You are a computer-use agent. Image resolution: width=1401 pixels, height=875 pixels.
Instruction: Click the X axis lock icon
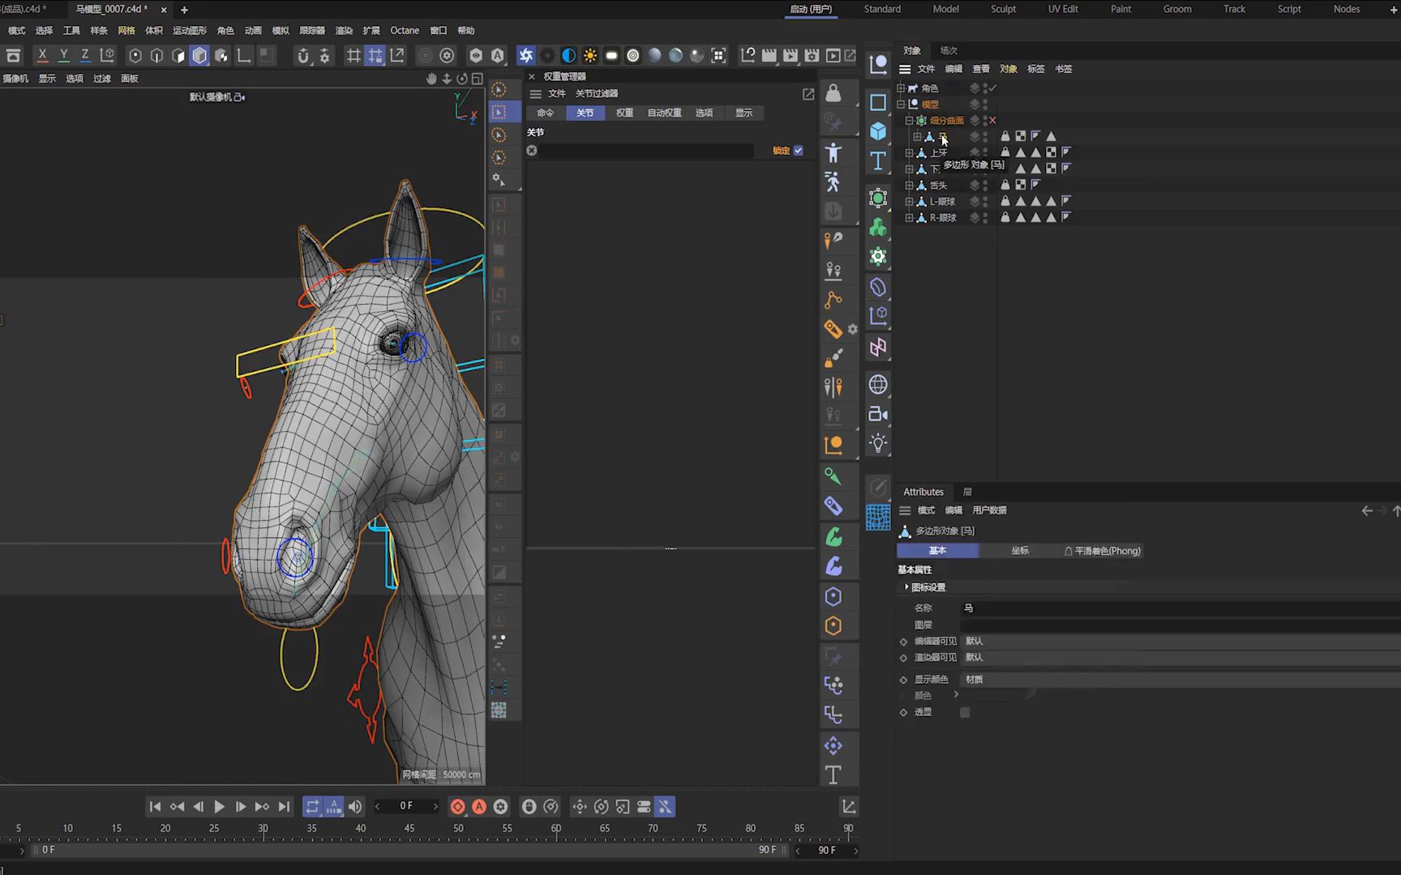pyautogui.click(x=42, y=55)
